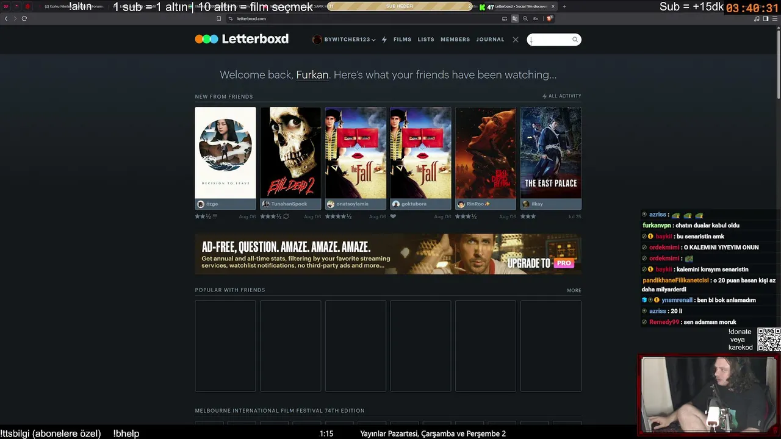Open the Melbourne International Film Festival heading
781x439 pixels.
[x=279, y=411]
